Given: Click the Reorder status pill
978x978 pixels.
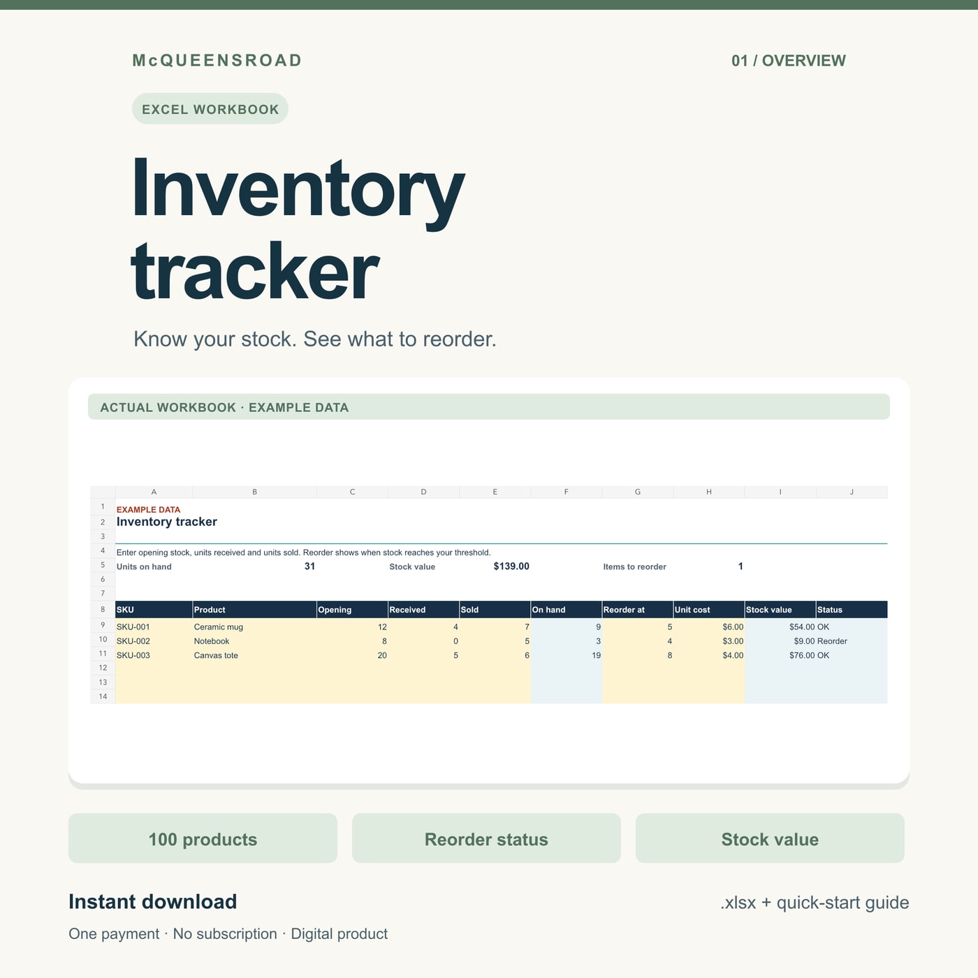Looking at the screenshot, I should (486, 838).
